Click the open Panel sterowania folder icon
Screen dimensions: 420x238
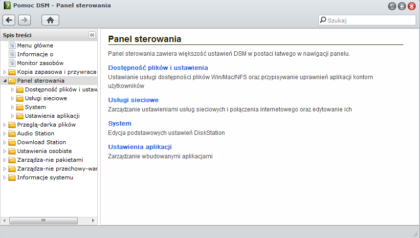point(12,81)
